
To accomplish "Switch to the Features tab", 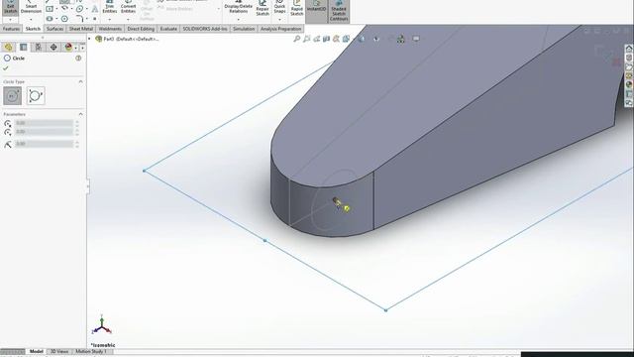I will [x=11, y=29].
